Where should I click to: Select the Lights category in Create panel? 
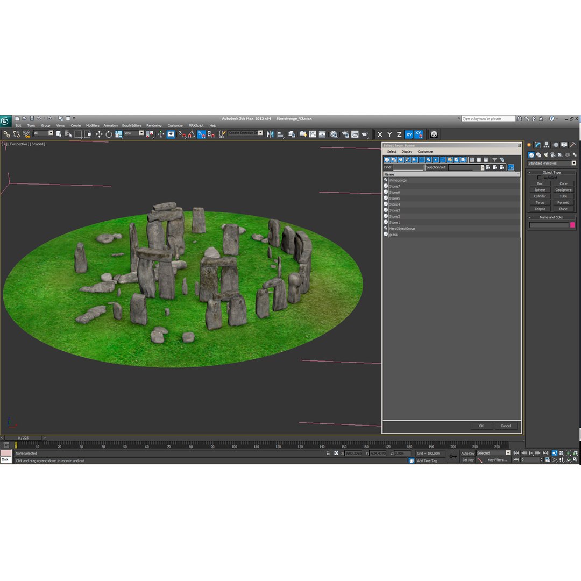(545, 155)
